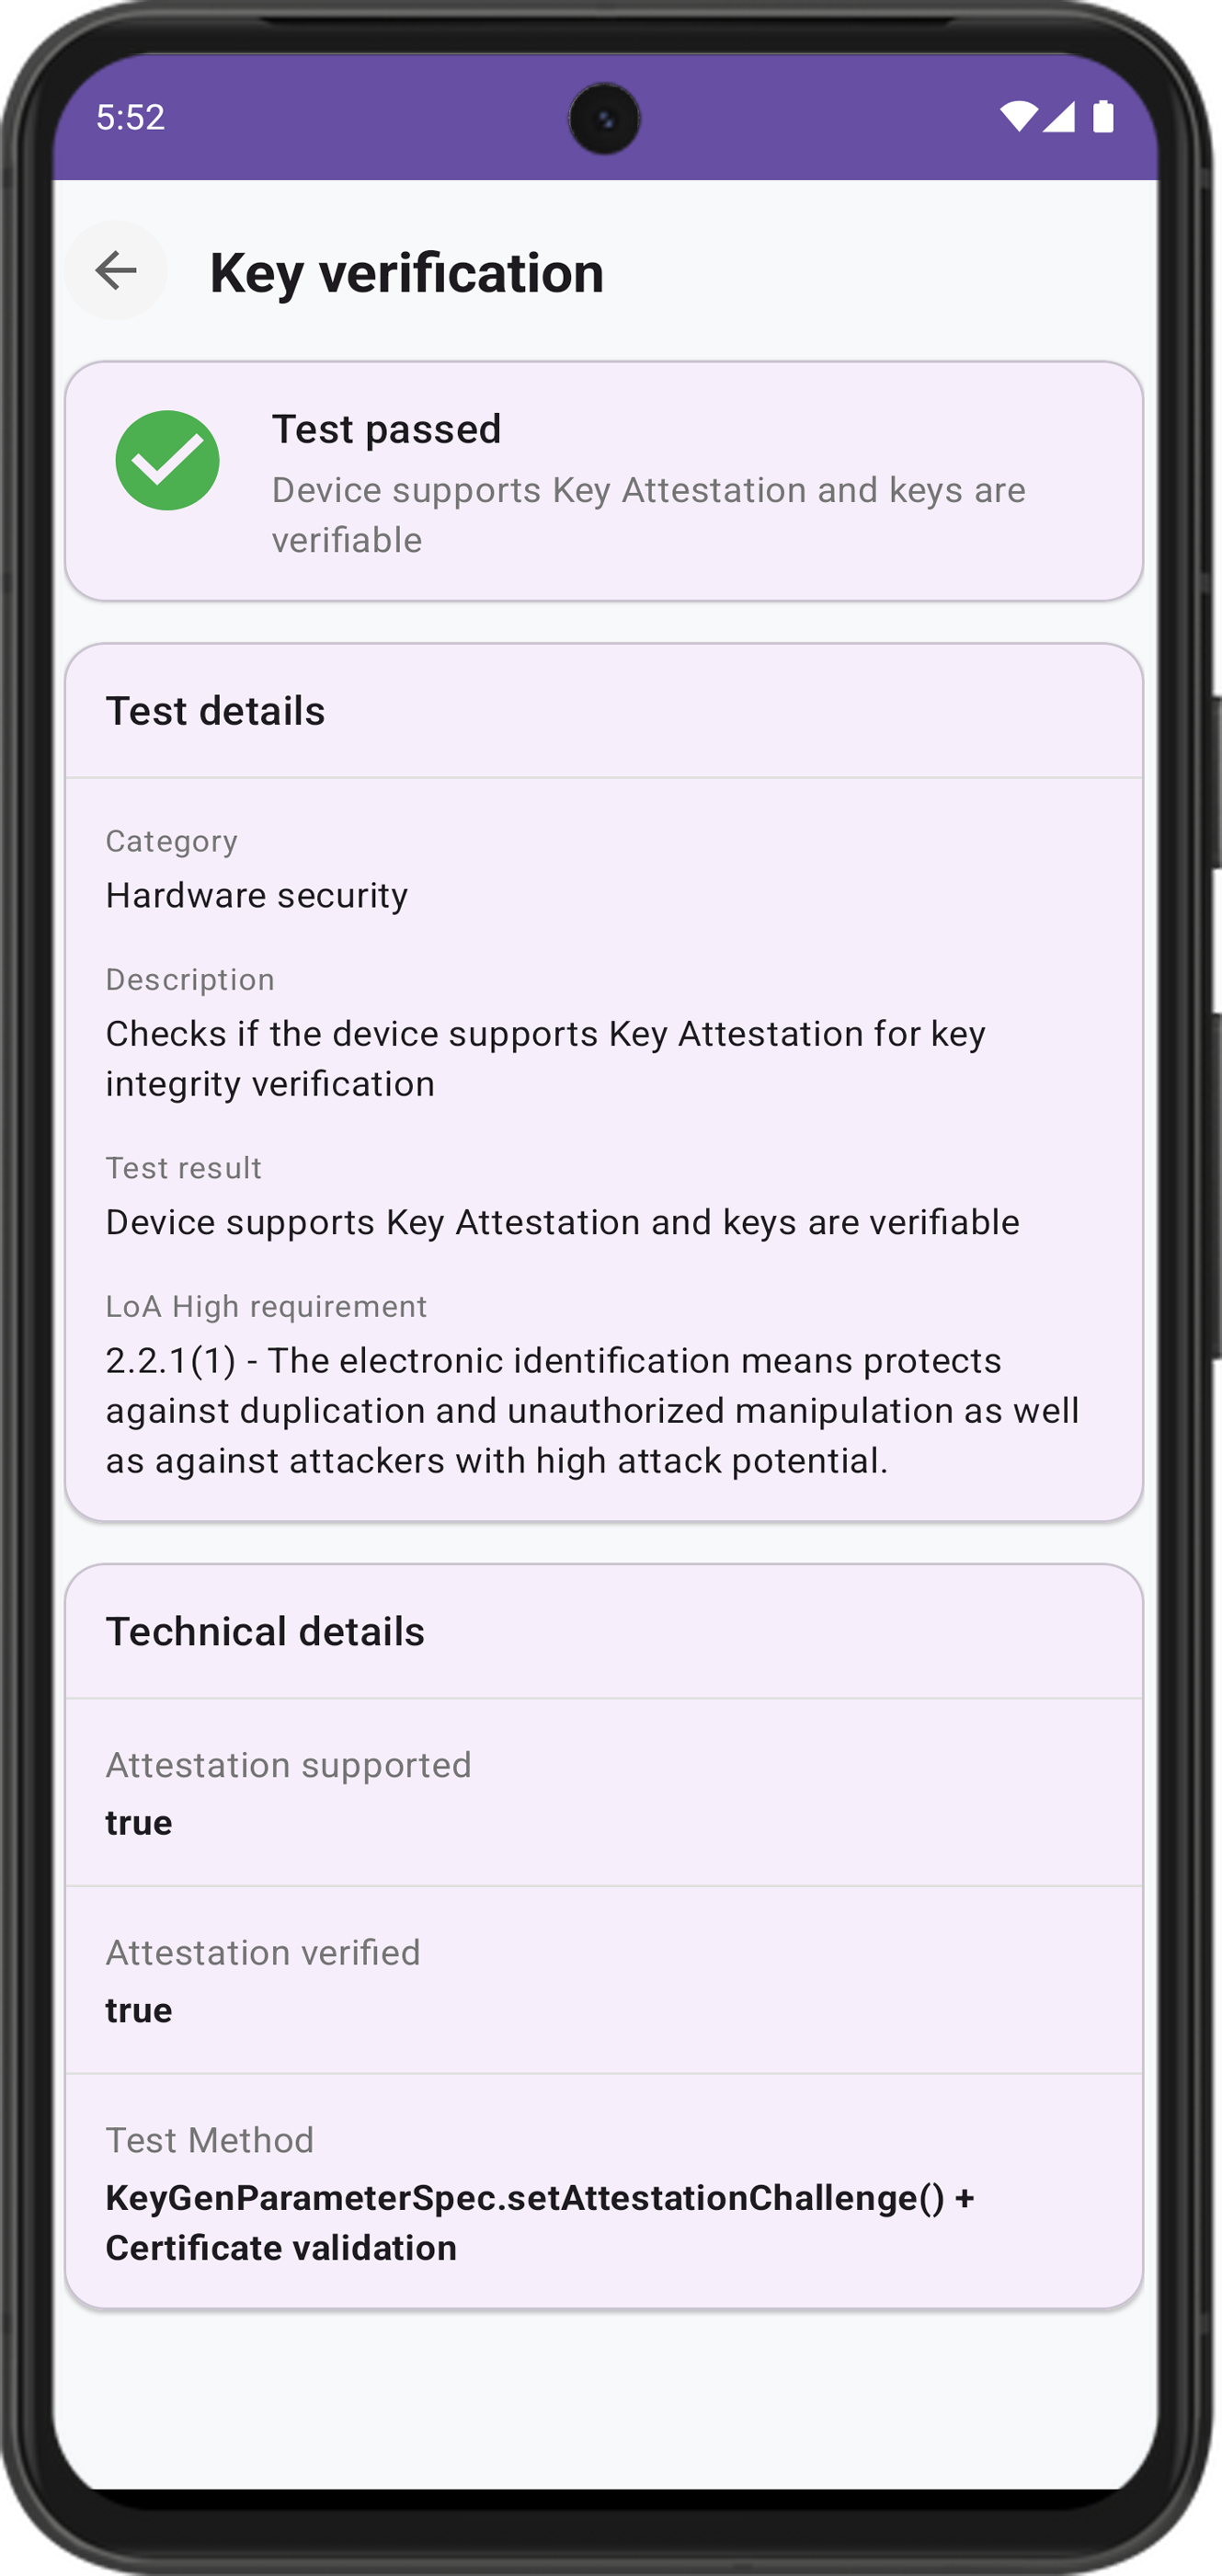Select the Checks if device supports description
Screen dimensions: 1222x2576
(x=546, y=1056)
